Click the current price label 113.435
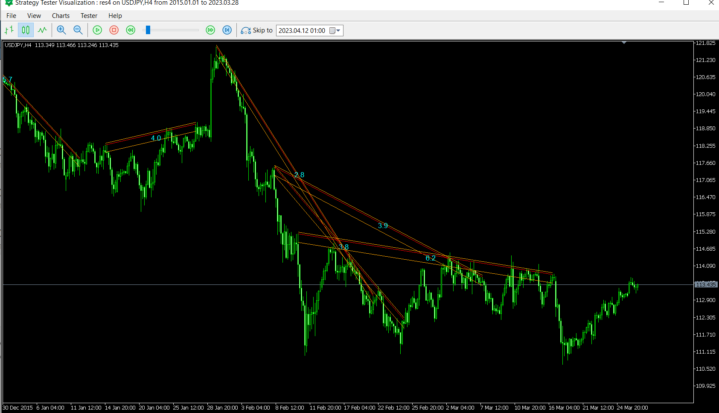The width and height of the screenshot is (719, 413). click(706, 284)
